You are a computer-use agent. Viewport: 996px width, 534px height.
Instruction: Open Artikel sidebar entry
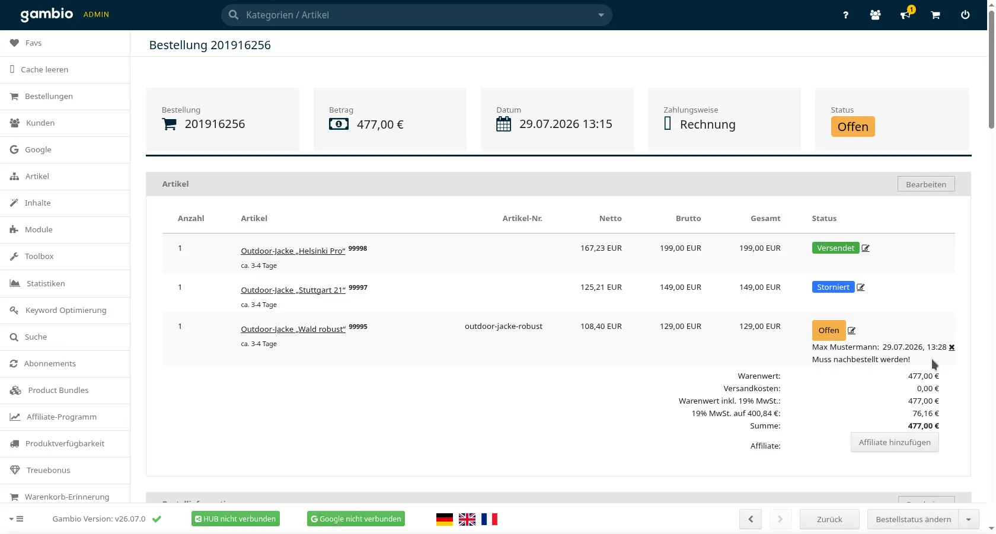(65, 177)
